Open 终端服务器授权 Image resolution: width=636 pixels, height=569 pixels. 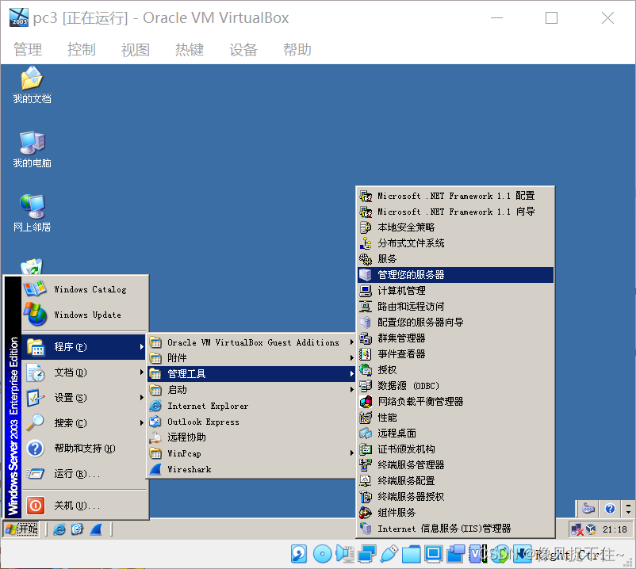point(455,496)
